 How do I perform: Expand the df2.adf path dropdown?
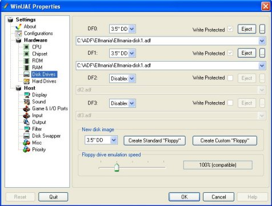coord(262,90)
